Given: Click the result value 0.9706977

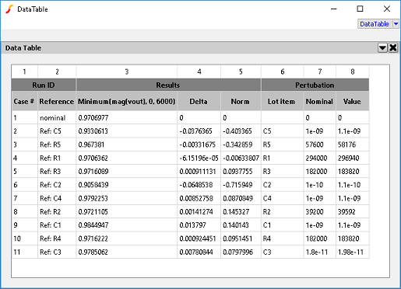Looking at the screenshot, I should (127, 118).
